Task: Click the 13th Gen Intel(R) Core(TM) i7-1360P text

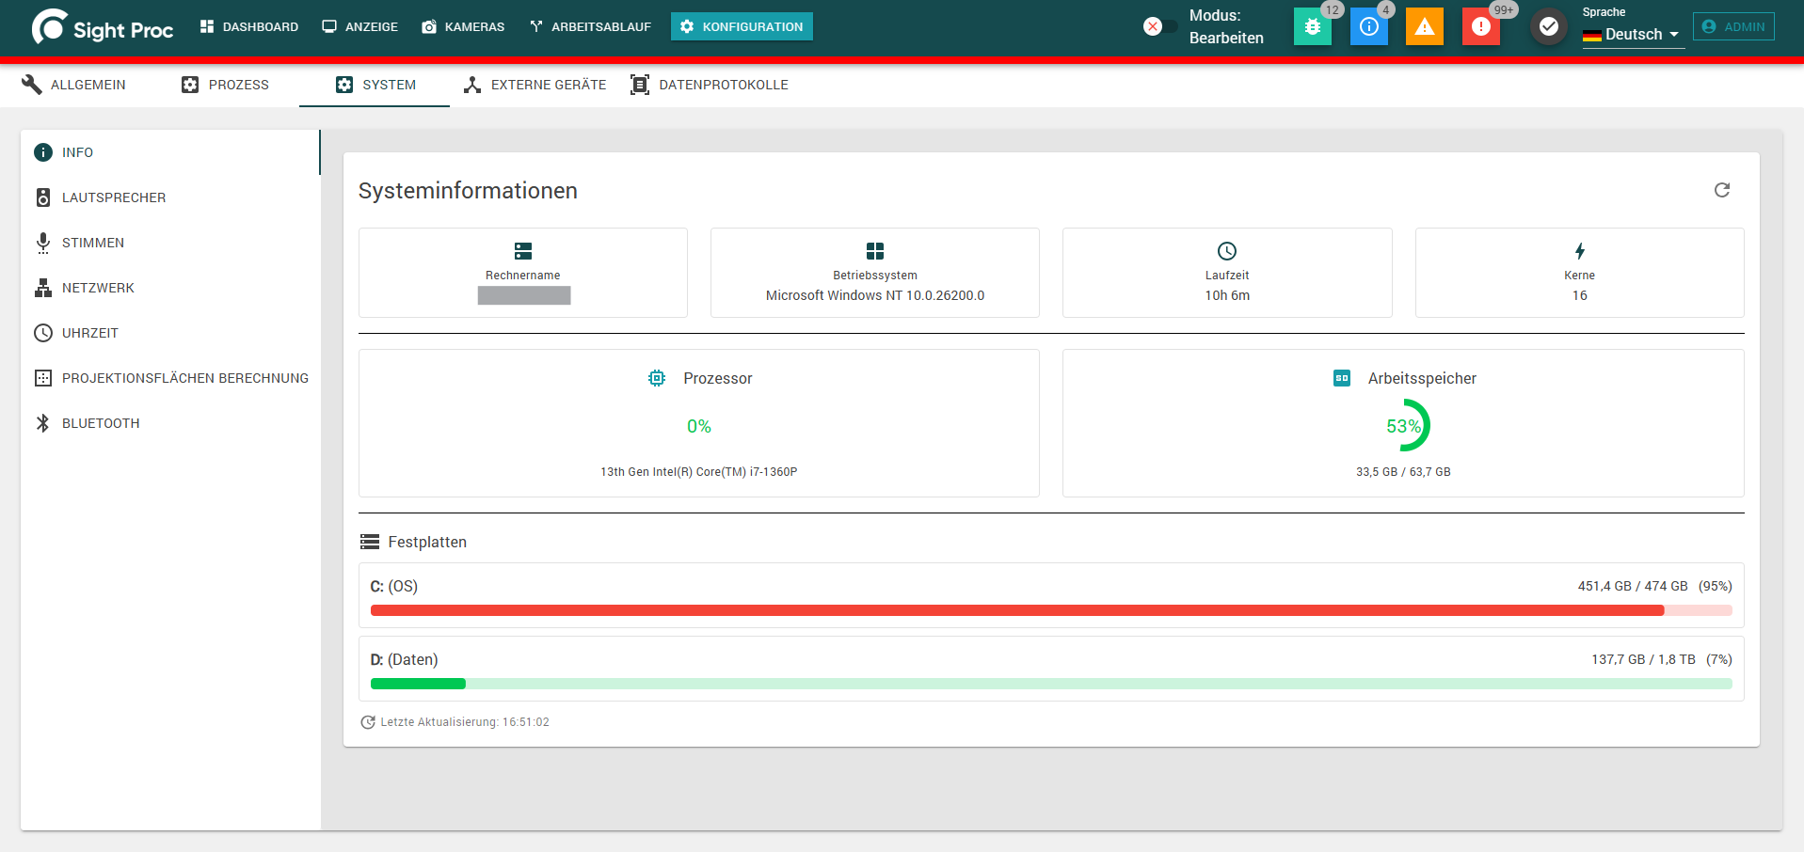Action: [699, 472]
